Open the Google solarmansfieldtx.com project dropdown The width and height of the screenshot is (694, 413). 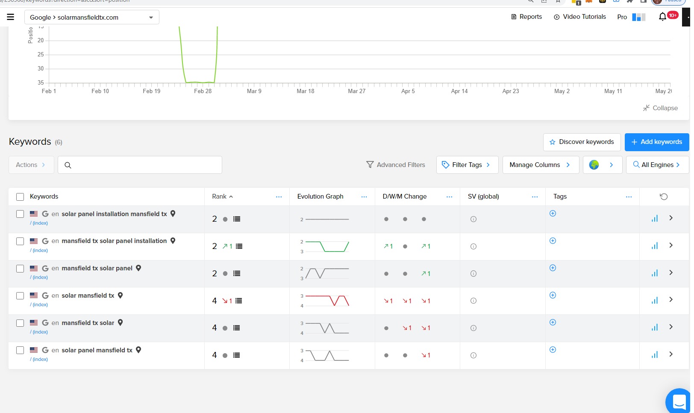click(92, 18)
